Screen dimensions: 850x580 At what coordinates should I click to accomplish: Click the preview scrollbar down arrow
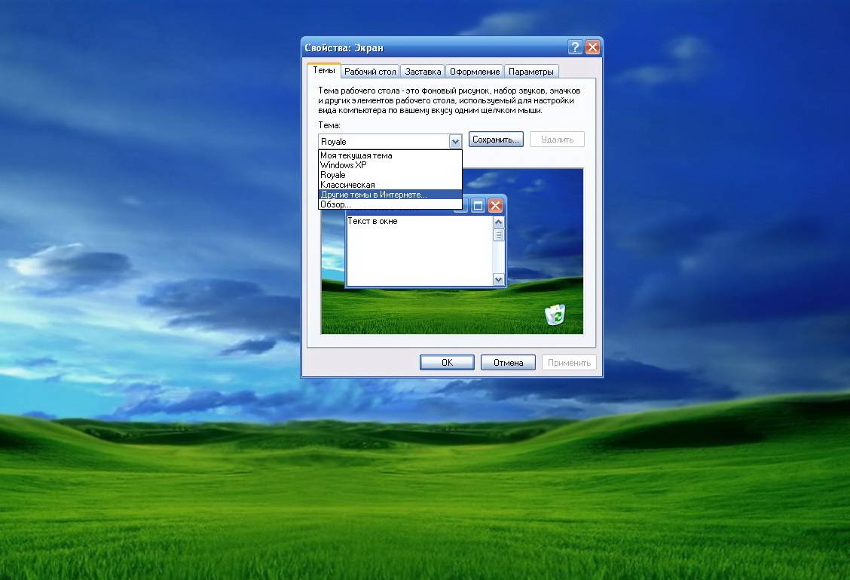(x=498, y=279)
